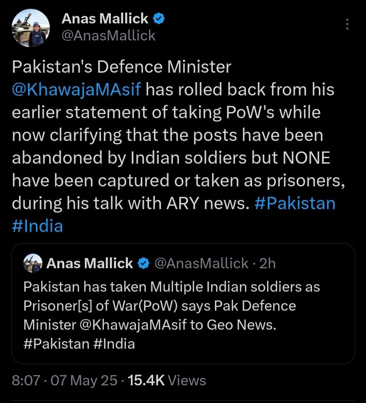Tap the 2h timestamp on the quoted tweet
Image resolution: width=366 pixels, height=403 pixels.
coord(268,263)
